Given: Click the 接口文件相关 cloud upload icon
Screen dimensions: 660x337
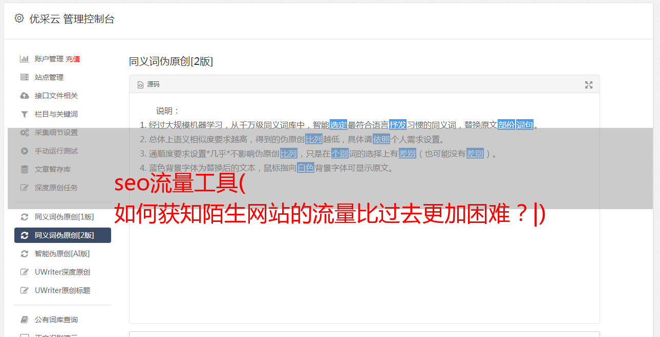Looking at the screenshot, I should (x=24, y=96).
